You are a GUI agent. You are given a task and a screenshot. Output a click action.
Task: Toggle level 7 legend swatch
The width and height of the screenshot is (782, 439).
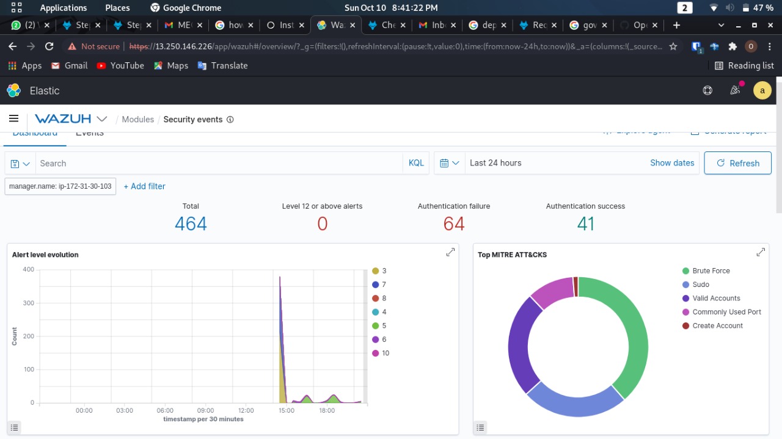(376, 285)
